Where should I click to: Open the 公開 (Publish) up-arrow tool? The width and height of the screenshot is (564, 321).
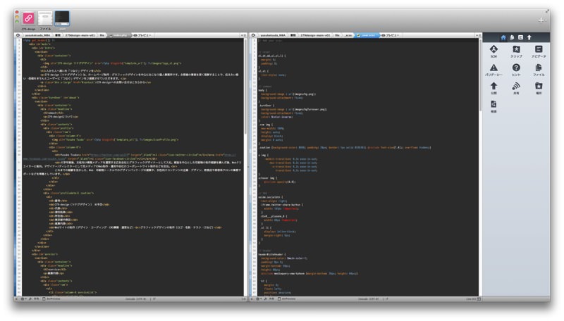click(x=493, y=88)
